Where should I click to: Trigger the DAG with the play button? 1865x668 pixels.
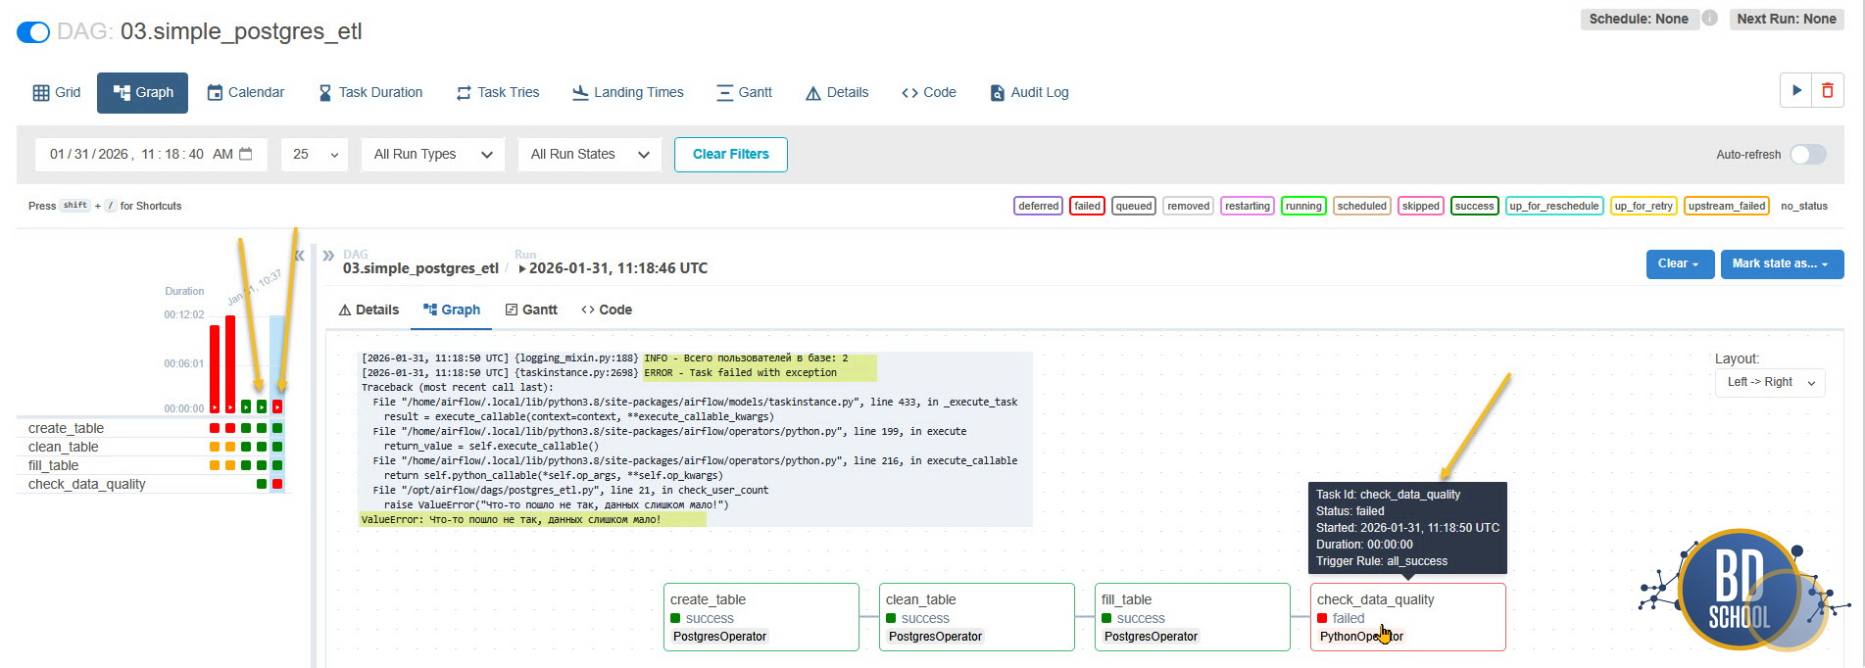click(1796, 90)
